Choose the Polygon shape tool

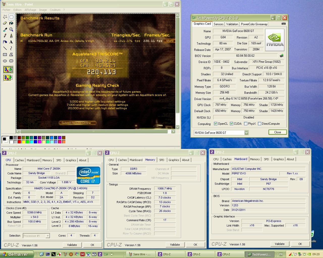click(11, 54)
